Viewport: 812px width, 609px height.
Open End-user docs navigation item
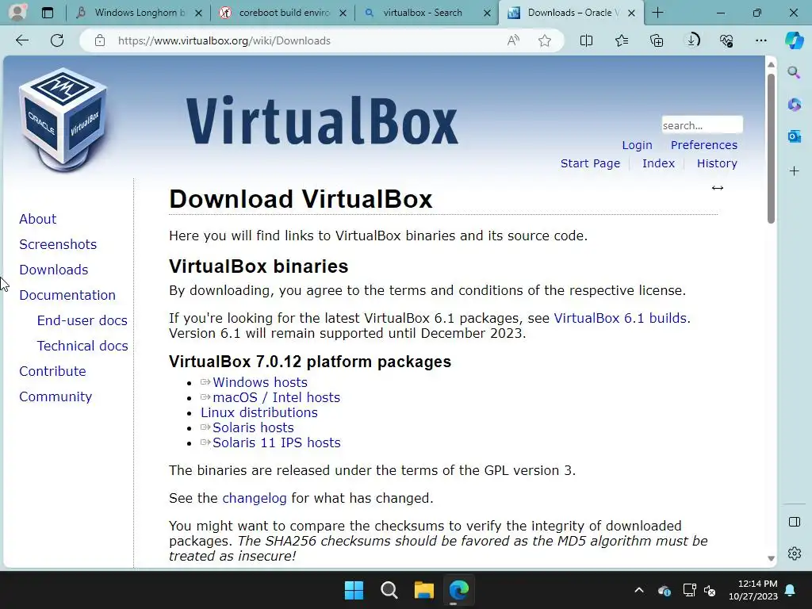(82, 320)
